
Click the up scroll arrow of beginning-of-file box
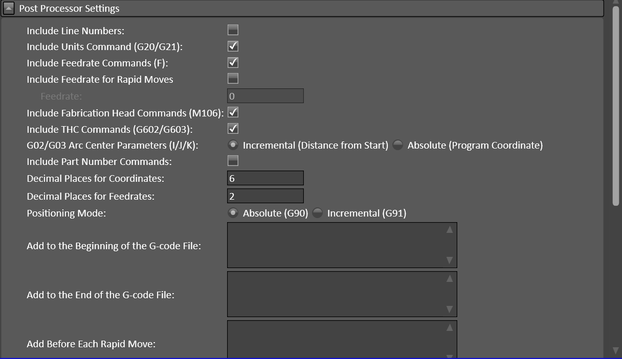click(449, 229)
